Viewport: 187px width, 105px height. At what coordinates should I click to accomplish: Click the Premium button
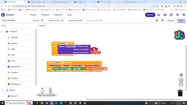pyautogui.click(x=150, y=15)
